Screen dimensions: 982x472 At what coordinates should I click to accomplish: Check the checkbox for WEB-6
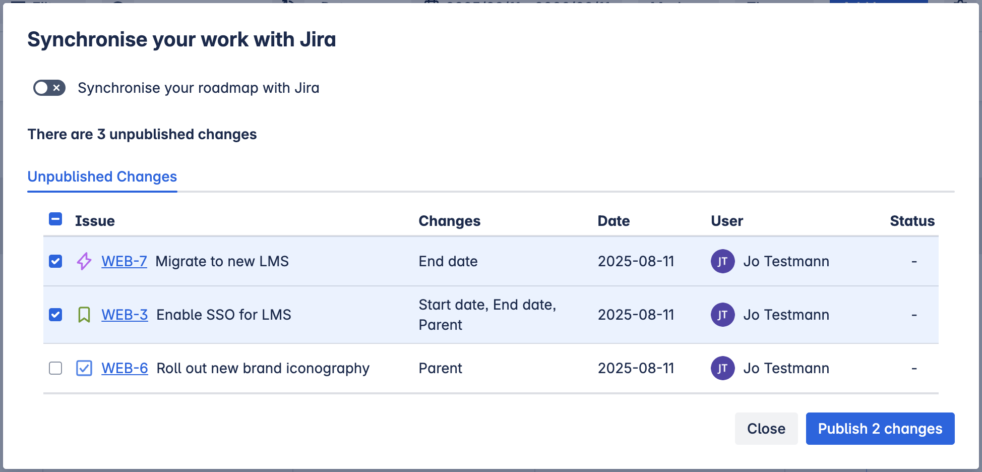click(55, 368)
